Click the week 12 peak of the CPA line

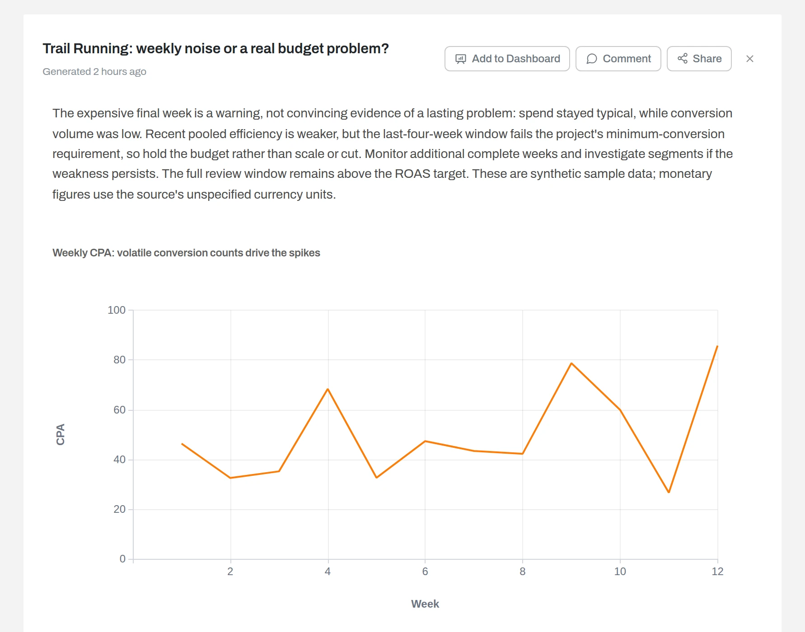click(717, 347)
